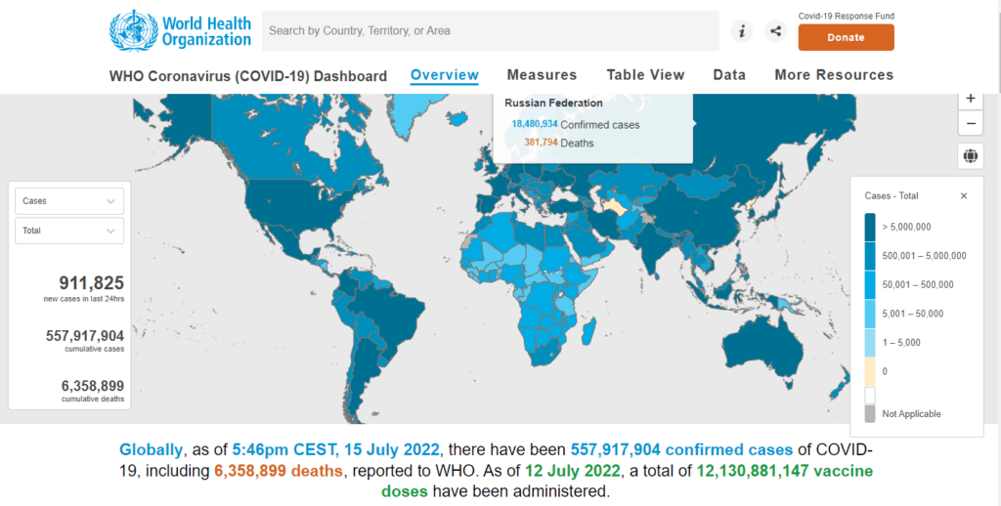The height and width of the screenshot is (506, 1001).
Task: Click the 557,917,904 cumulative cases figure in sidebar
Action: pos(85,336)
